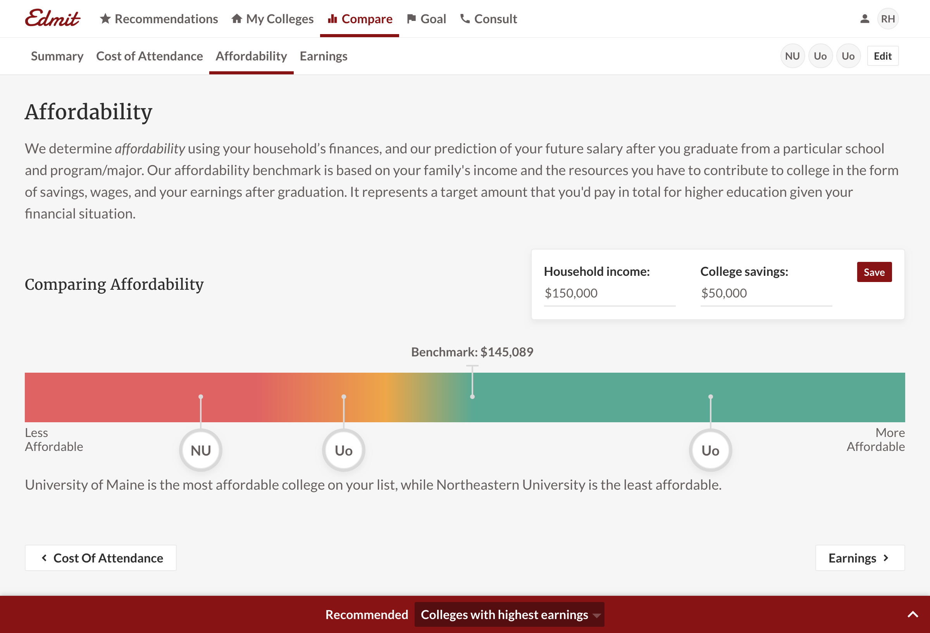This screenshot has height=633, width=930.
Task: Go back to Cost Of Attendance
Action: click(101, 558)
